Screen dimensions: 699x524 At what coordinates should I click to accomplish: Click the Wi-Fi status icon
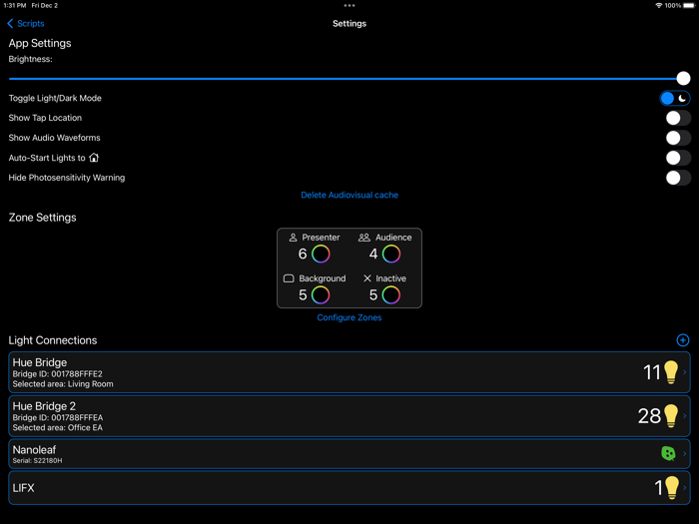658,6
